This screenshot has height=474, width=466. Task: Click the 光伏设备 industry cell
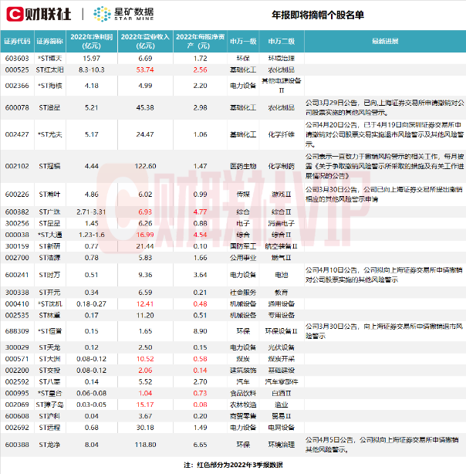pyautogui.click(x=282, y=347)
